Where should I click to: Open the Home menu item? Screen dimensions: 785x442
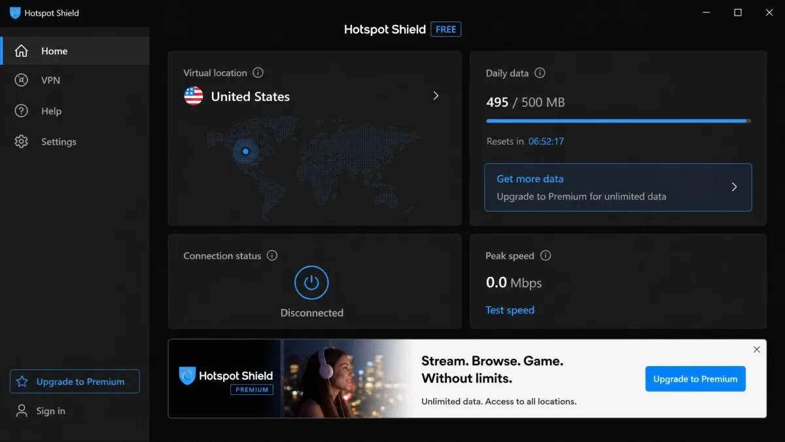click(75, 51)
